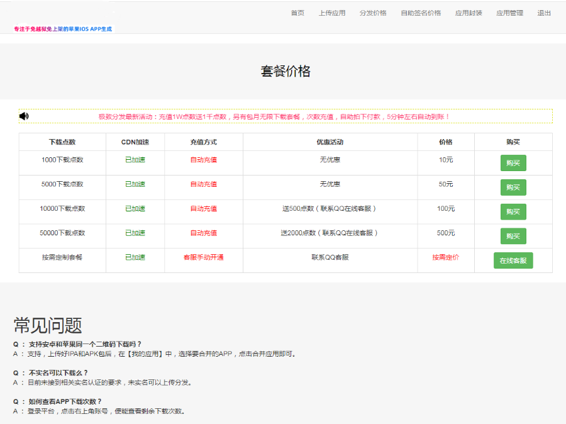This screenshot has height=424, width=566.
Task: Click 购买 for 50000下载点数 plan
Action: (513, 236)
